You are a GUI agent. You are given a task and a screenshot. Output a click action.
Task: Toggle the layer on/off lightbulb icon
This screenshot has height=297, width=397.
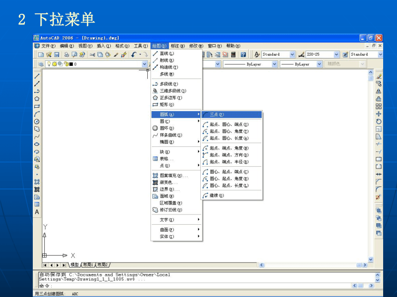49,64
